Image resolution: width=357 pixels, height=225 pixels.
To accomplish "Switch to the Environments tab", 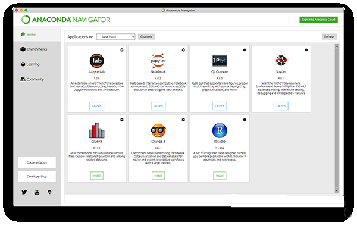I will pos(37,49).
